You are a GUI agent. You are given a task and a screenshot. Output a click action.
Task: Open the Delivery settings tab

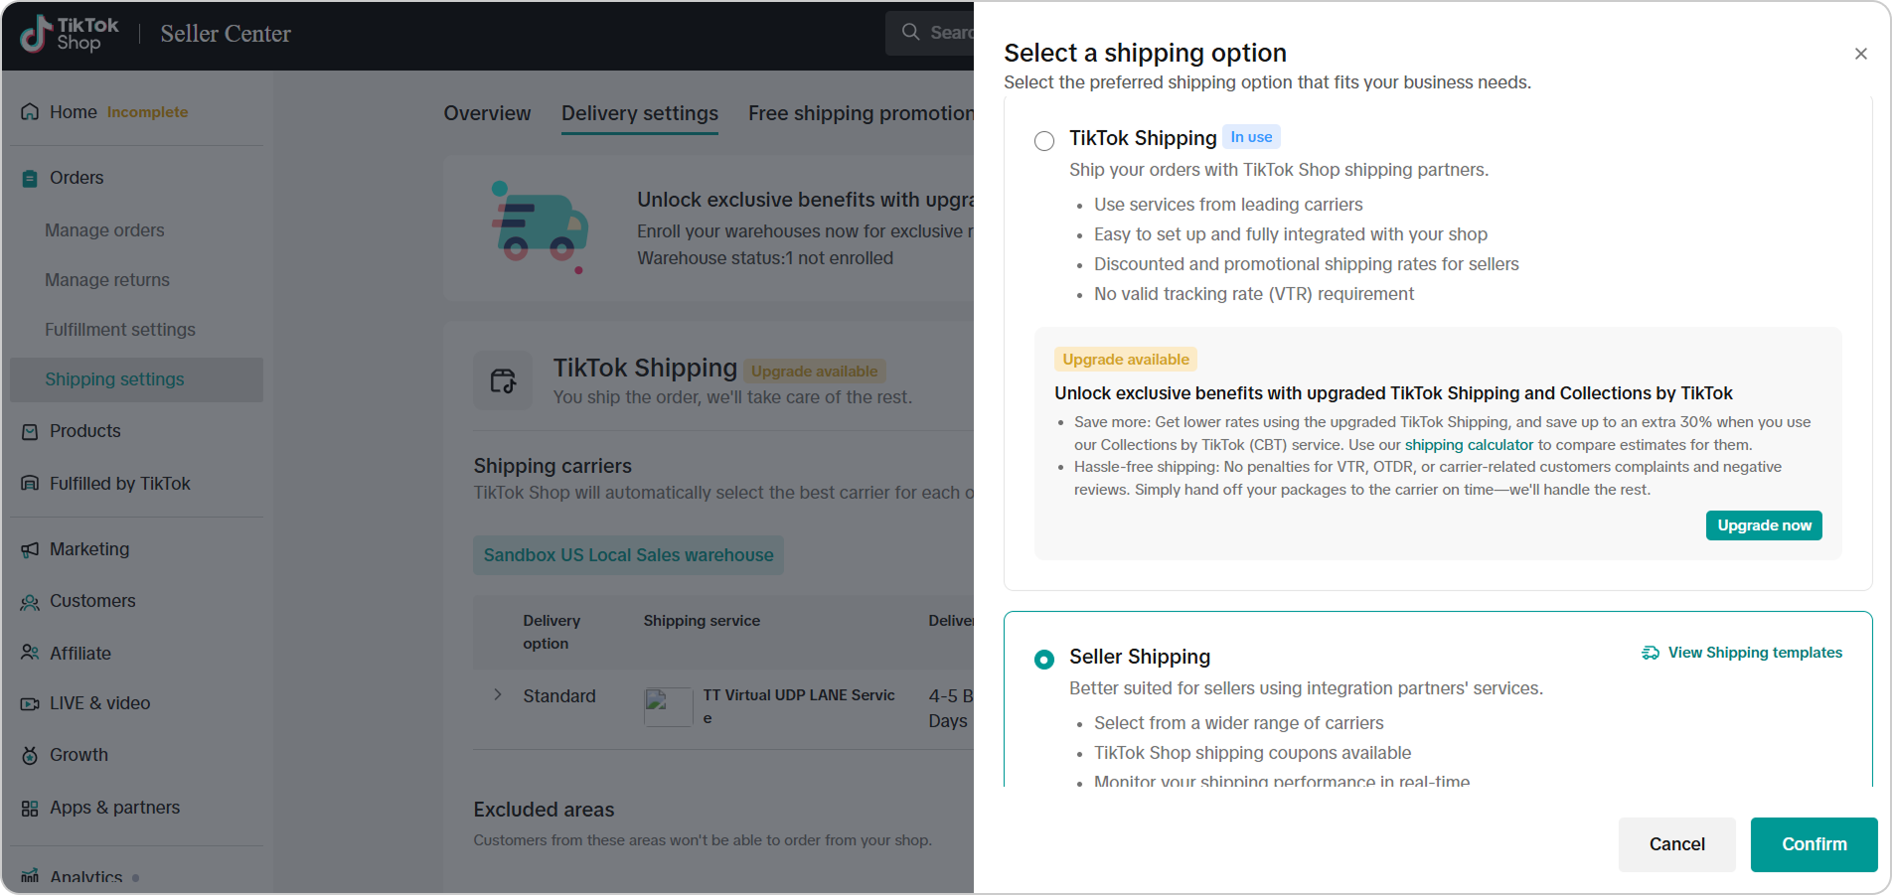coord(639,113)
